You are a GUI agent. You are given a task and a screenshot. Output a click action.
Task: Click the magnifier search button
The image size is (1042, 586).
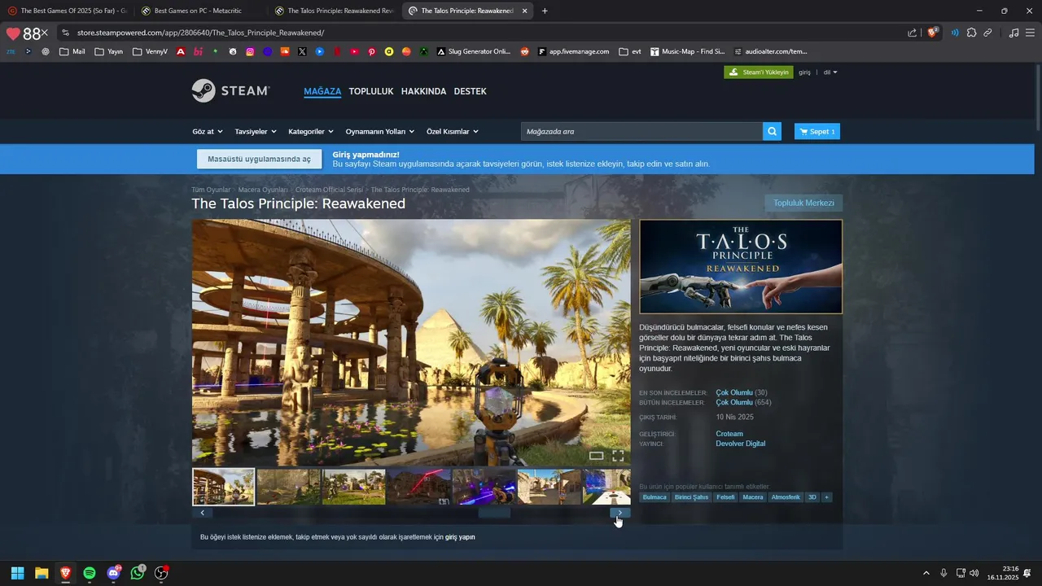click(x=772, y=131)
